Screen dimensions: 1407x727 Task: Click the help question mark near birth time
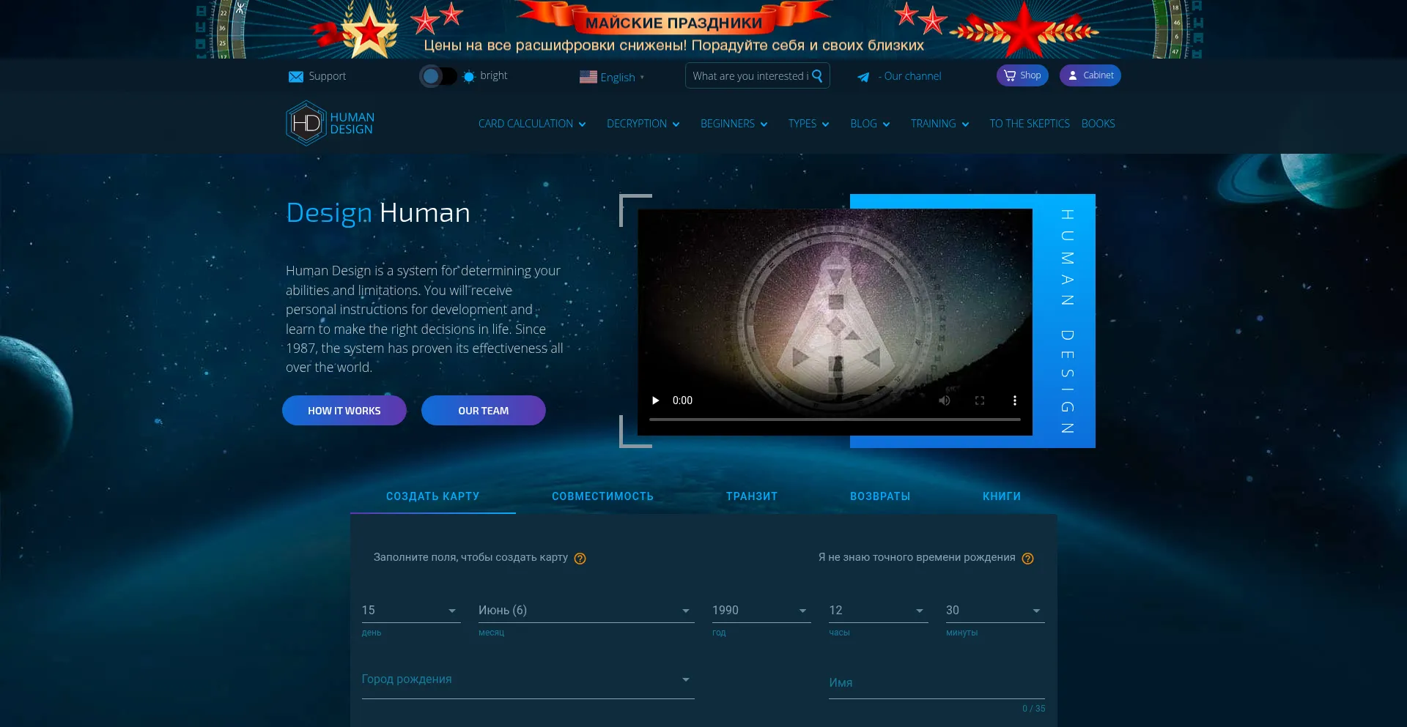coord(1028,558)
